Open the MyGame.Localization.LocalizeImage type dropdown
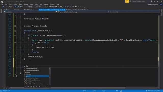Image resolution: width=163 pixels, height=92 pixels. (81, 12)
